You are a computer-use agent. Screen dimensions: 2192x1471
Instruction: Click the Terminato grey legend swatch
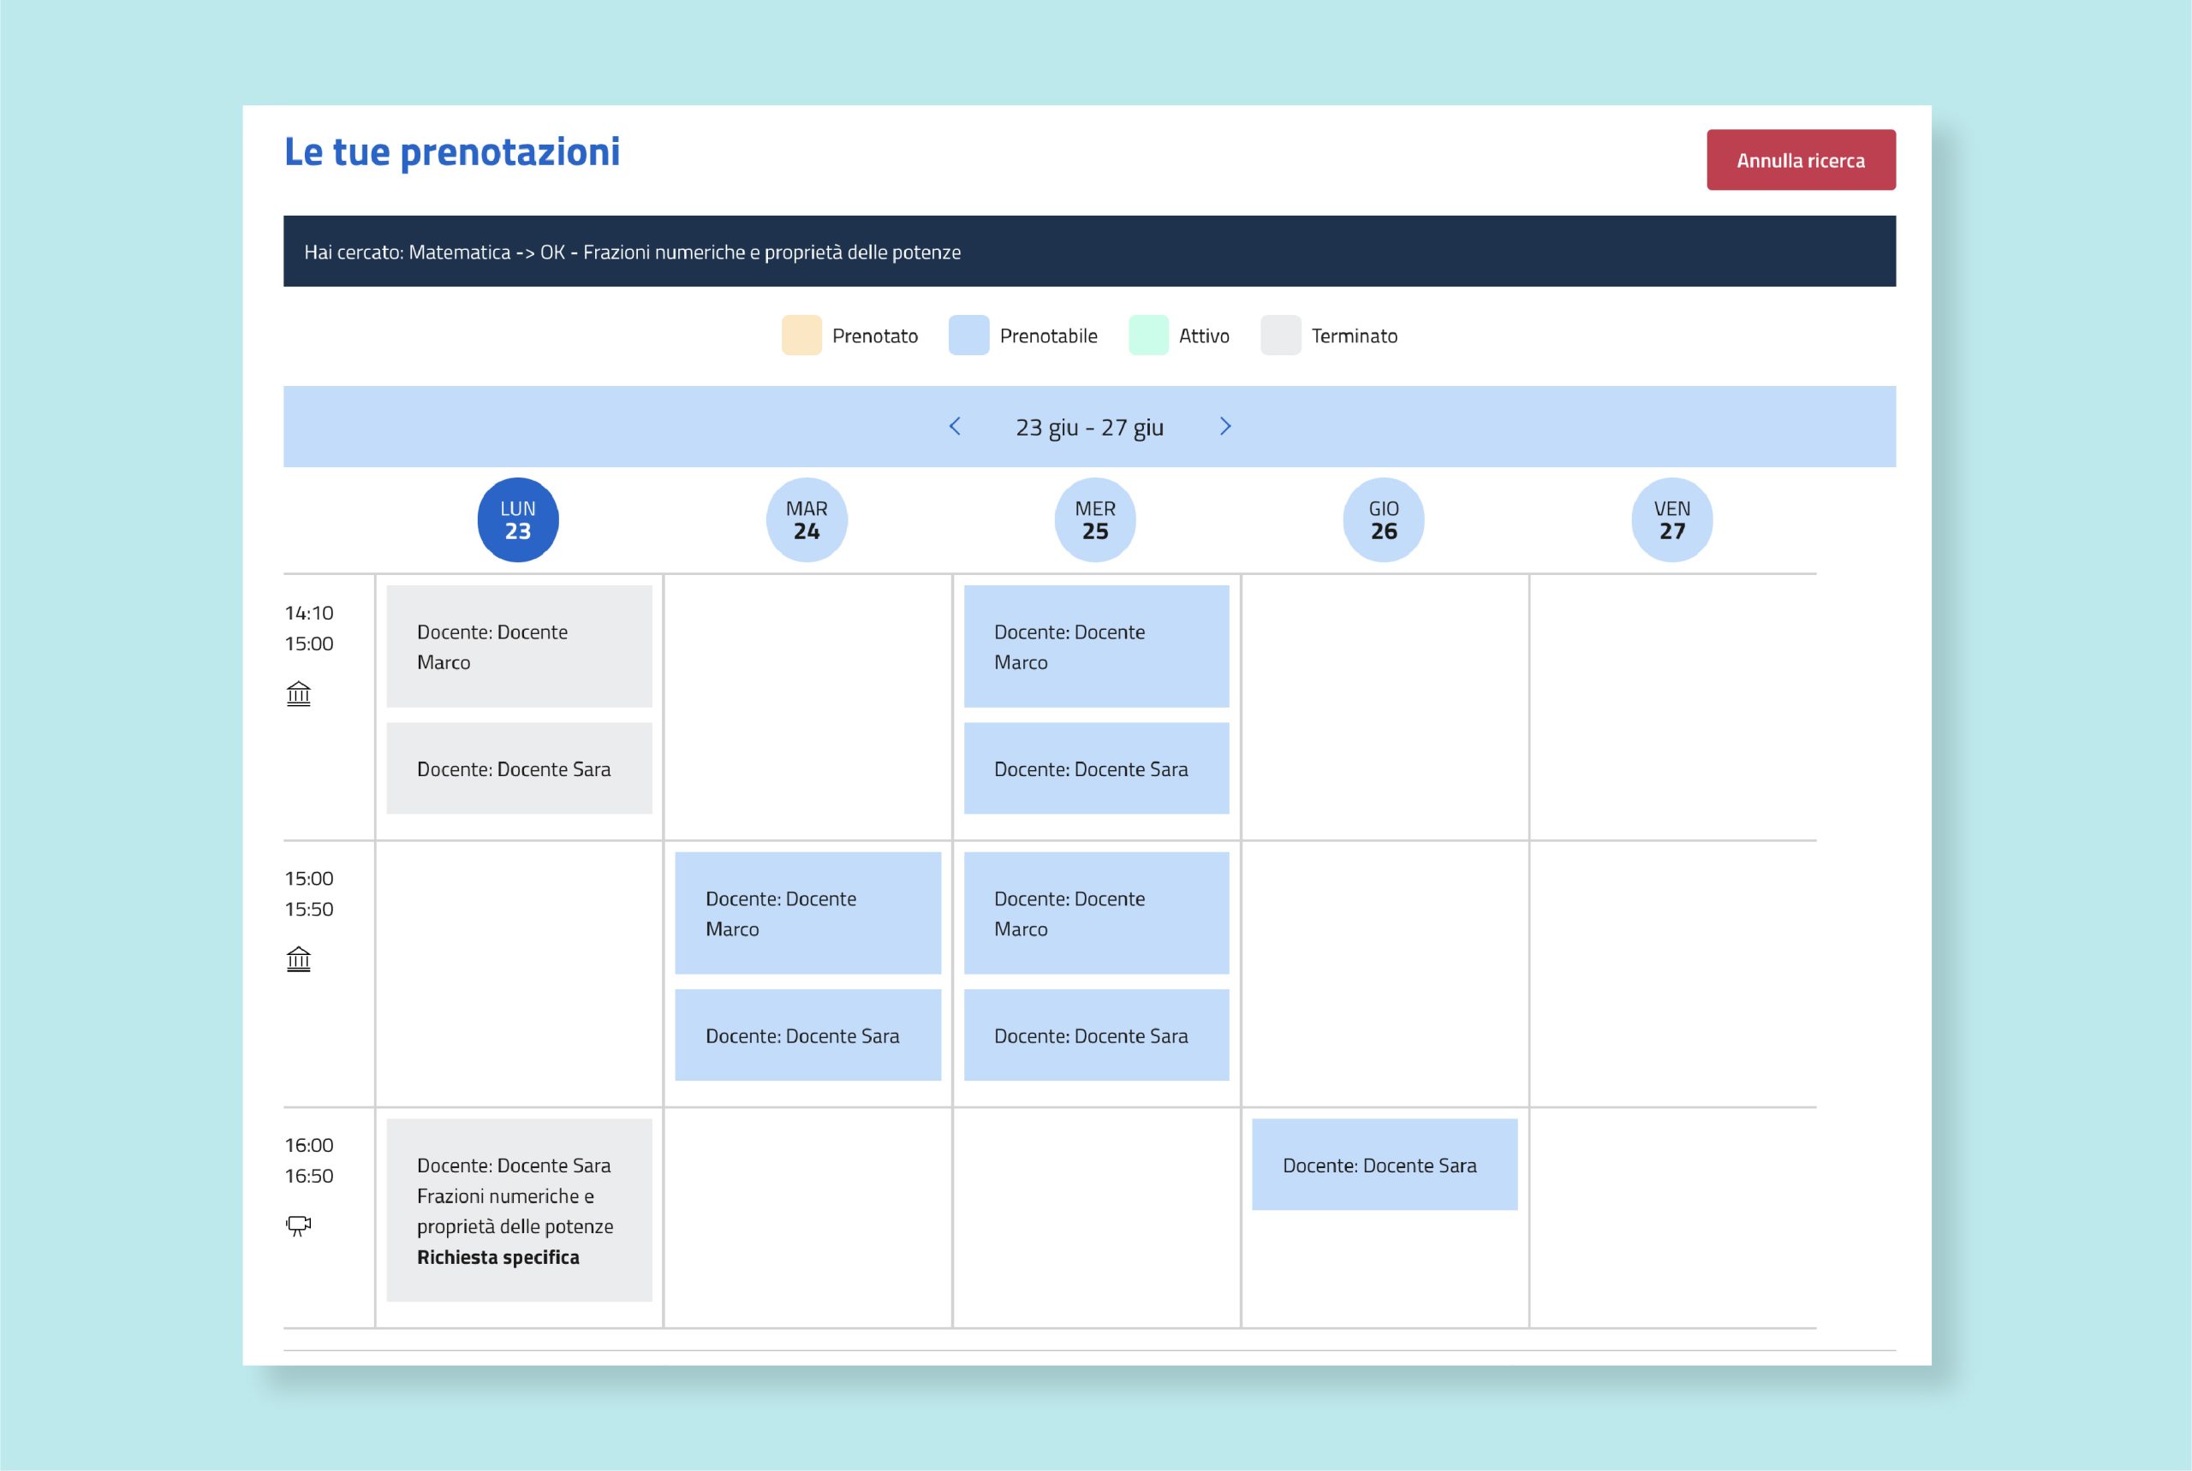(x=1280, y=335)
